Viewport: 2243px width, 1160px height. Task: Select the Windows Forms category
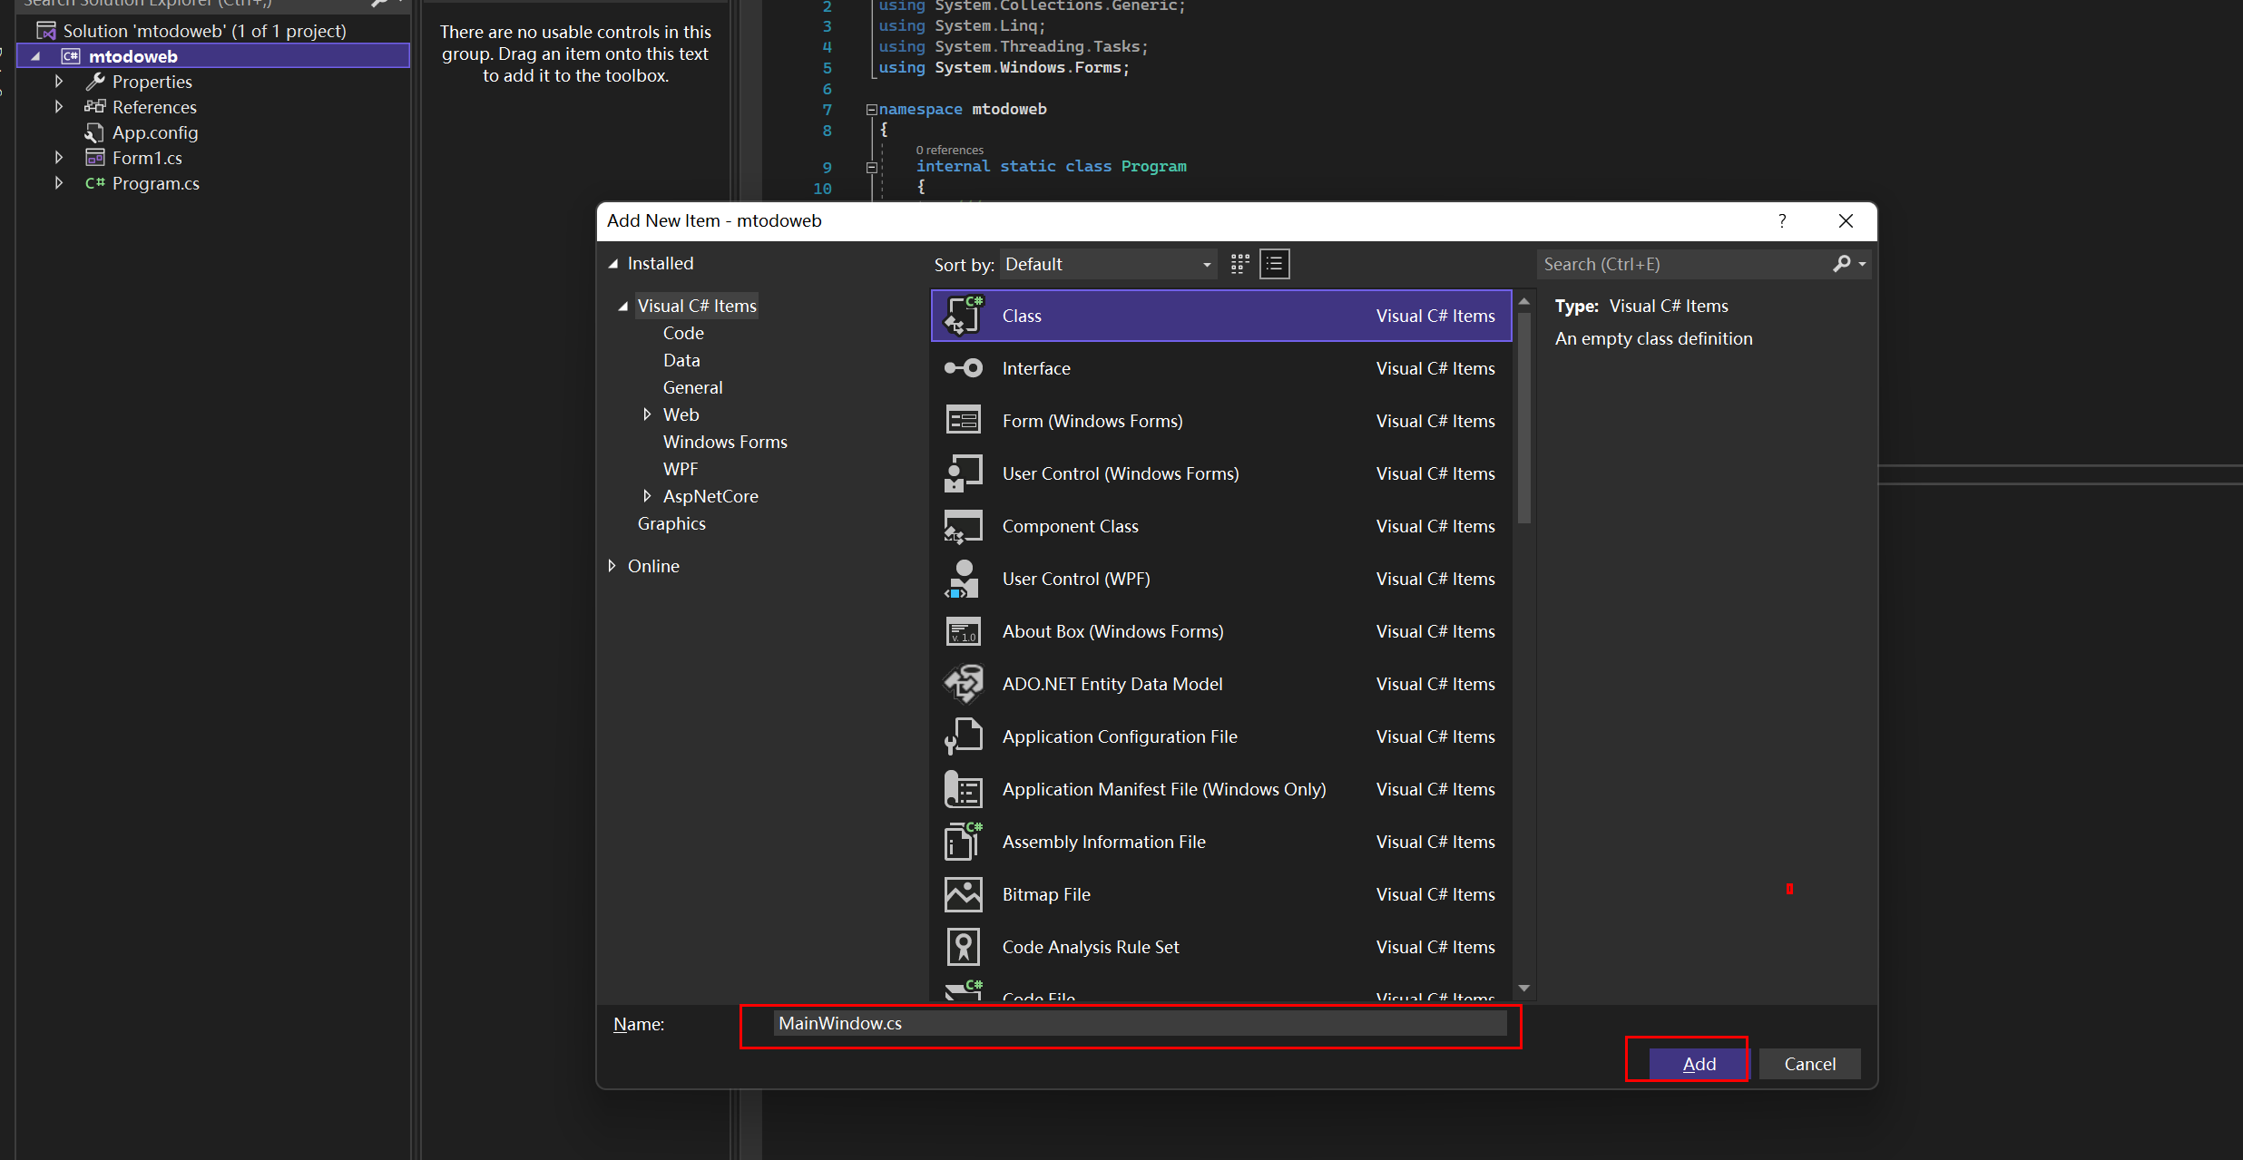point(724,442)
